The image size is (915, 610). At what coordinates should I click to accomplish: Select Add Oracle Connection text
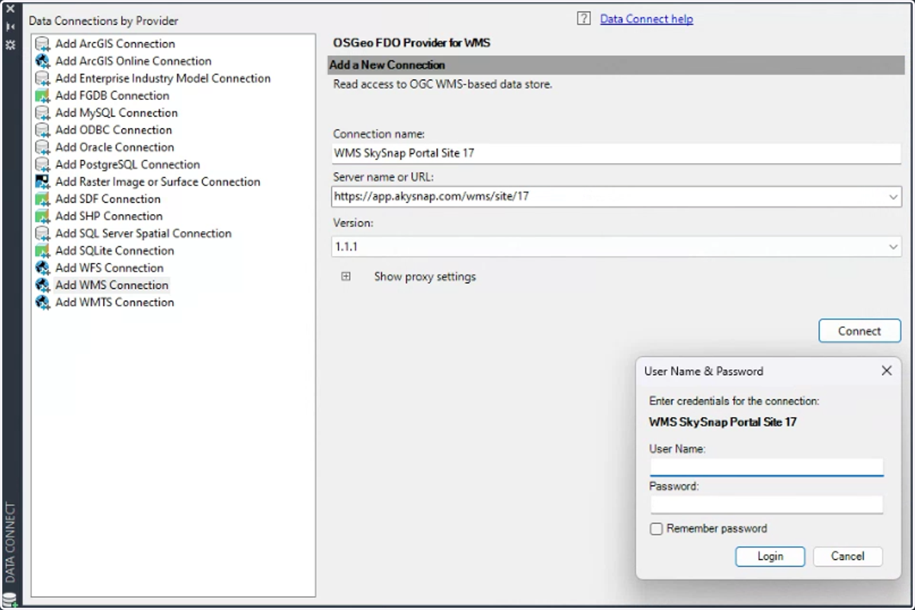pos(114,147)
